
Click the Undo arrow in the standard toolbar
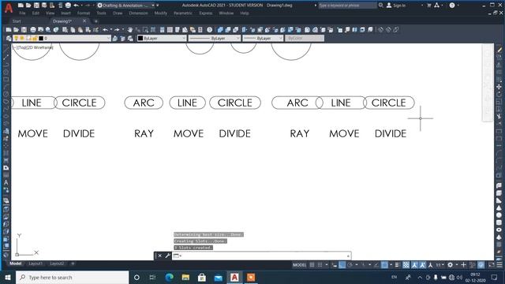(x=105, y=30)
